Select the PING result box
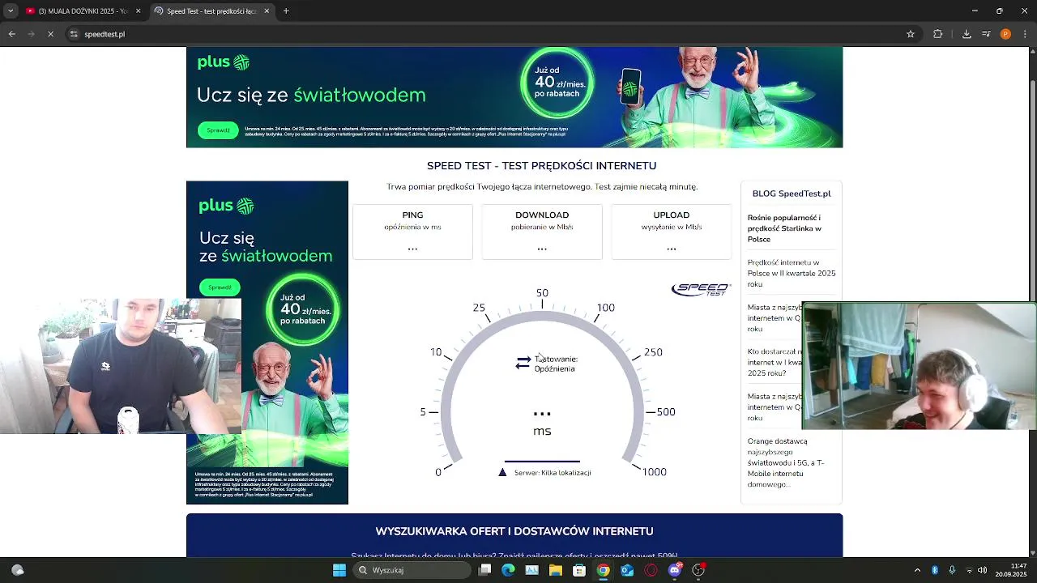Image resolution: width=1037 pixels, height=583 pixels. tap(412, 232)
